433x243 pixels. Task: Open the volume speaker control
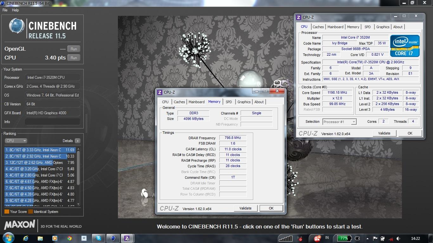coord(398,239)
